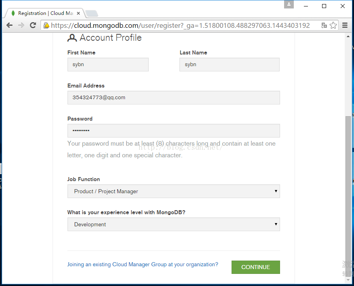The width and height of the screenshot is (354, 286).
Task: Click the First Name field
Action: 108,65
